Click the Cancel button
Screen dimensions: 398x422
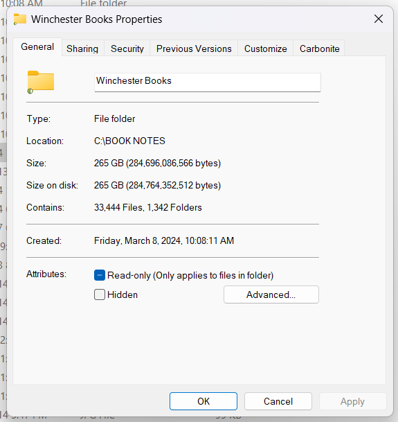tap(278, 401)
